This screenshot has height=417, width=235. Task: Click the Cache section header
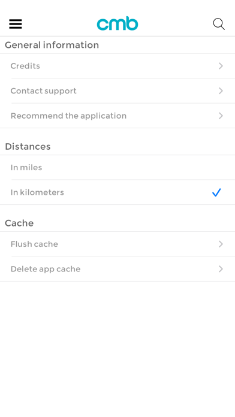coord(19,223)
